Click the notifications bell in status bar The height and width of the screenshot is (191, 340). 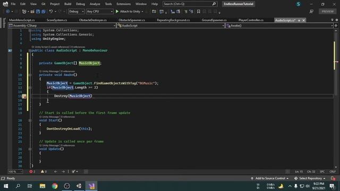(333, 178)
